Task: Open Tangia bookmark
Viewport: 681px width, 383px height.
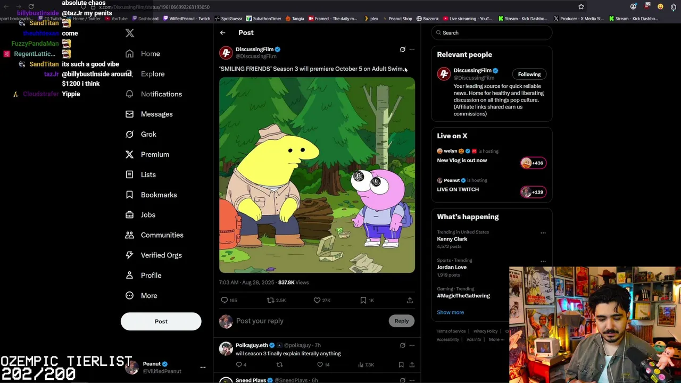Action: click(x=295, y=19)
